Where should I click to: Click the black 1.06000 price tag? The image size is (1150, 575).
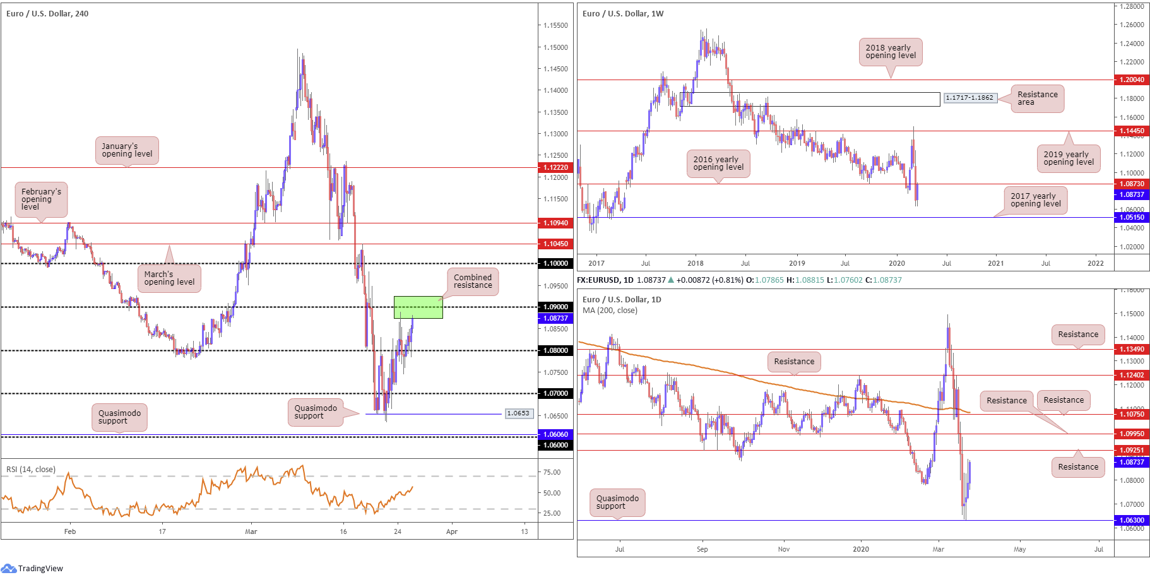(x=555, y=445)
